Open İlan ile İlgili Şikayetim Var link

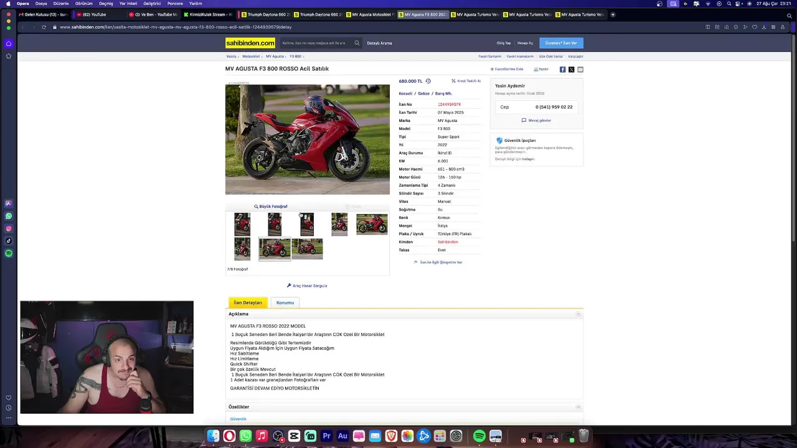pyautogui.click(x=438, y=263)
